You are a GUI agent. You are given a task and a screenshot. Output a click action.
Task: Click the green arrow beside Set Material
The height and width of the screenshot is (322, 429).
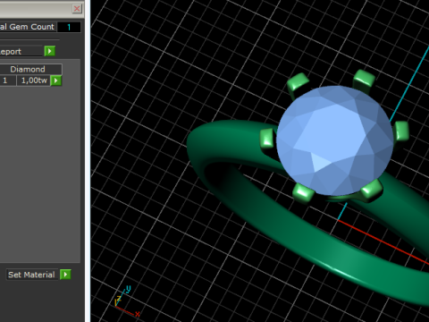tap(65, 275)
